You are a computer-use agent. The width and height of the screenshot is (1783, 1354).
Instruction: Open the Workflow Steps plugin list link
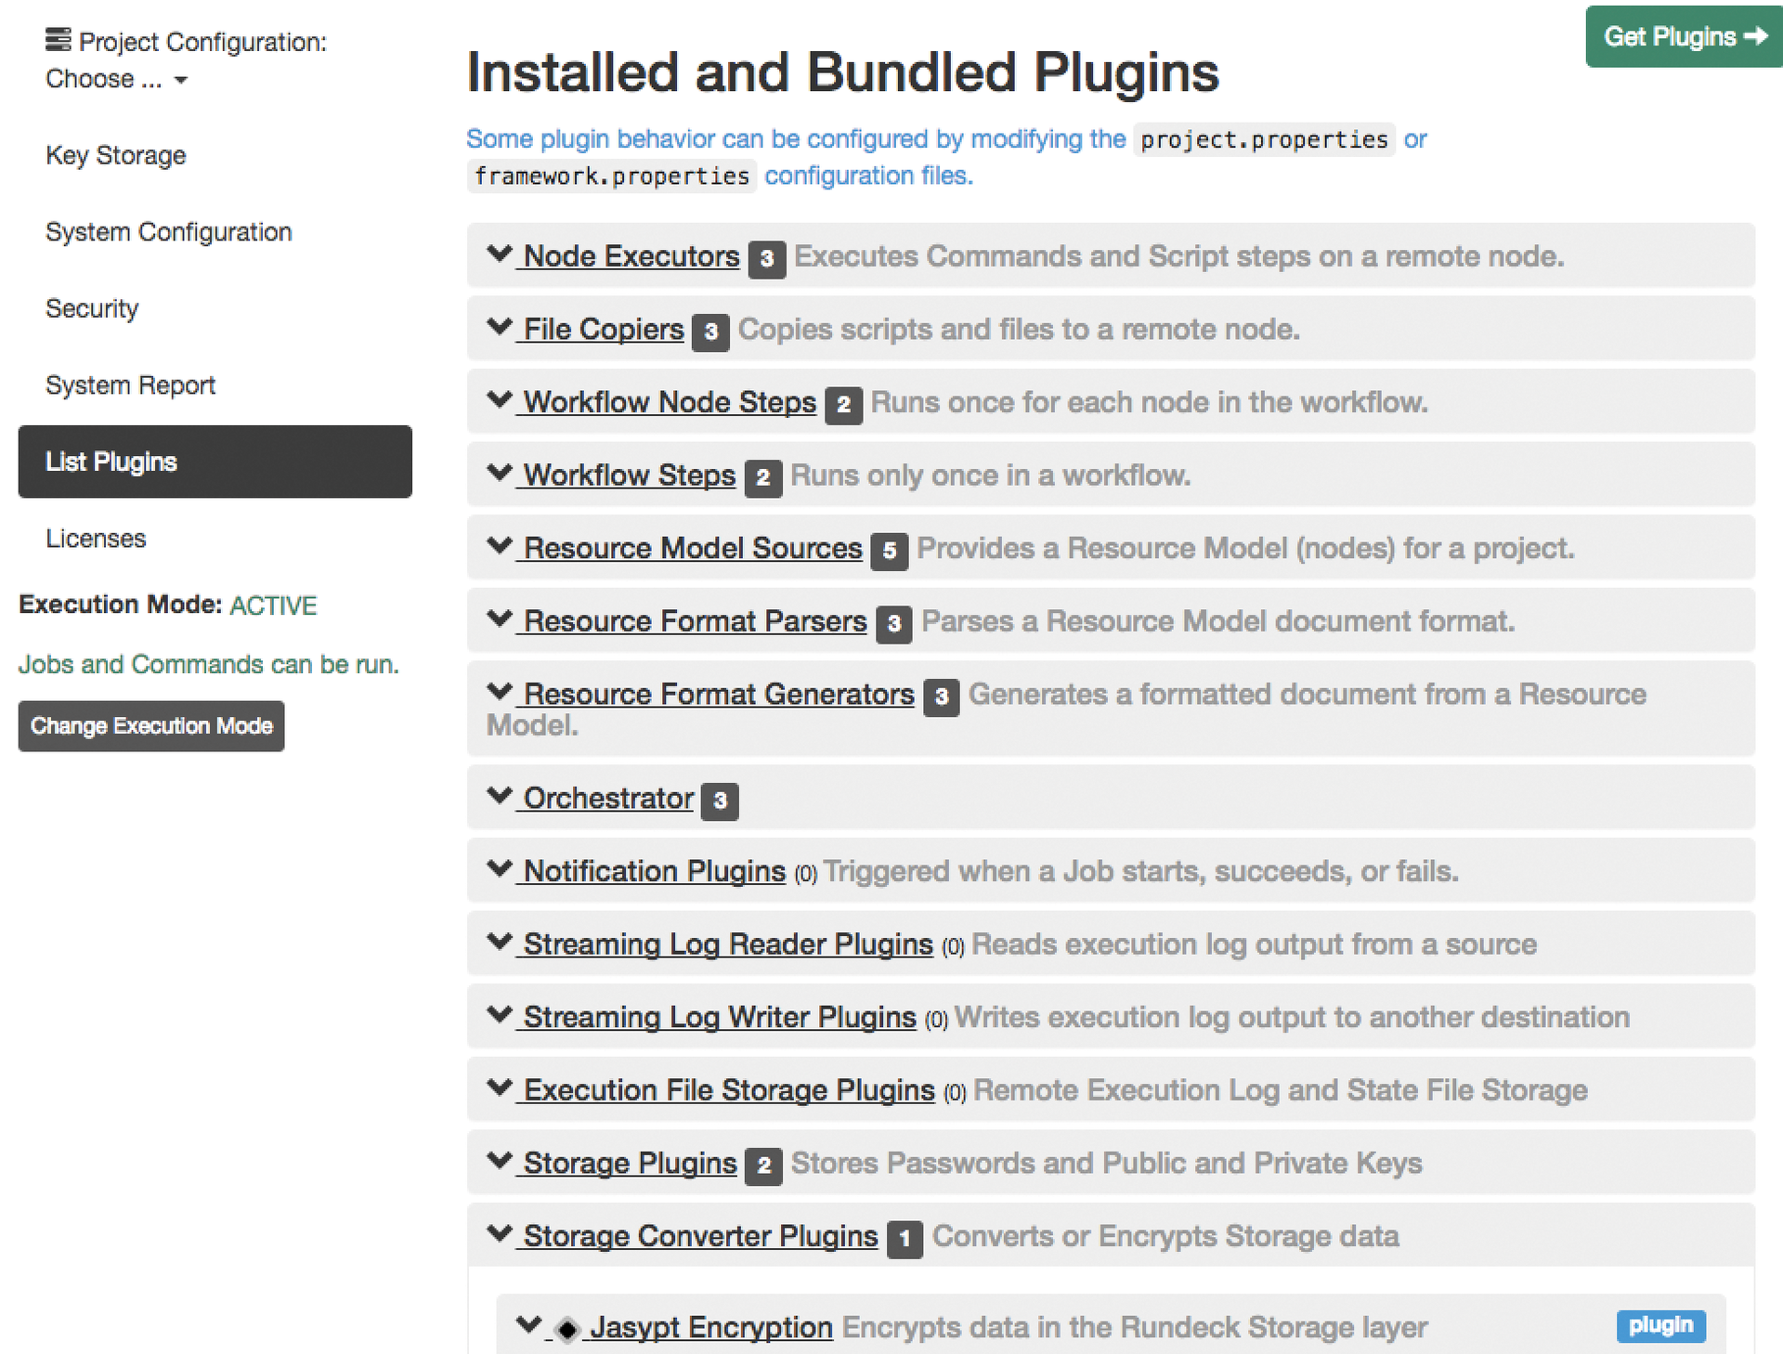click(x=628, y=475)
